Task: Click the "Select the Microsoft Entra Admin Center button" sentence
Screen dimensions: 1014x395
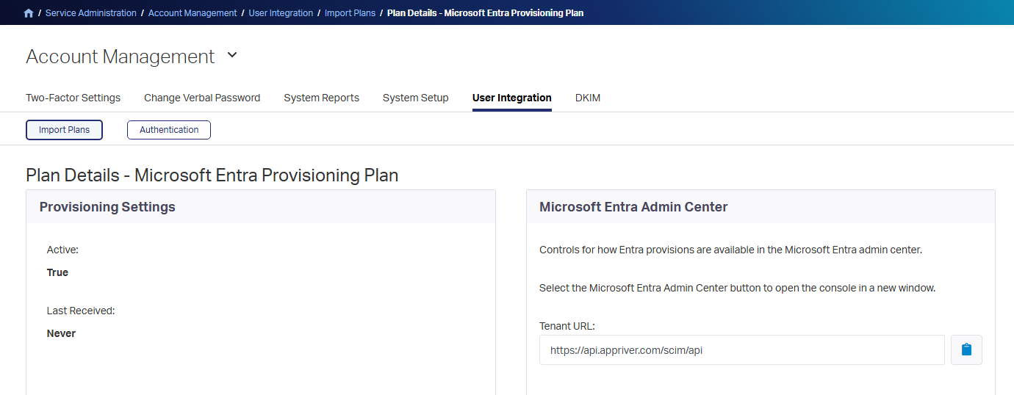Action: coord(738,288)
